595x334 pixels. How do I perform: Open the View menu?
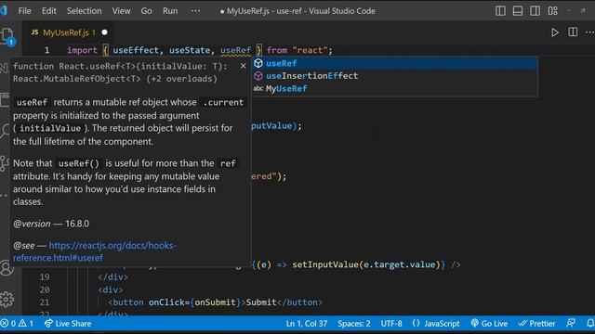(121, 11)
